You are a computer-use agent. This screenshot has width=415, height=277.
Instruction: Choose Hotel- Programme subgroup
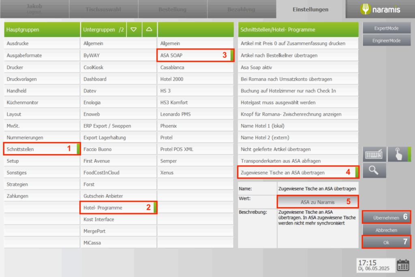[118, 208]
